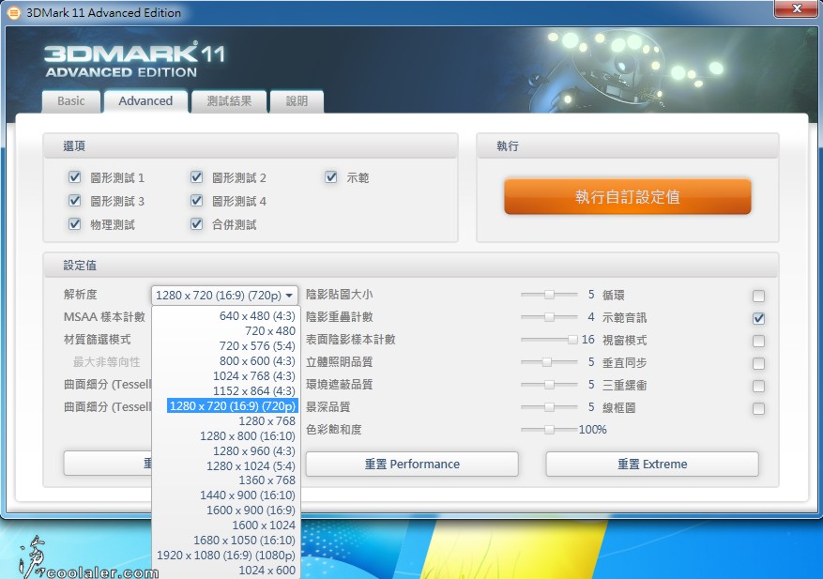The image size is (823, 579).
Task: Click the 材質篩選模式 label
Action: coord(97,340)
